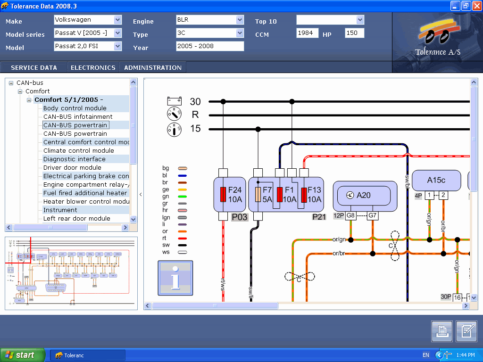
Task: Click the HP field showing 150
Action: 355,33
